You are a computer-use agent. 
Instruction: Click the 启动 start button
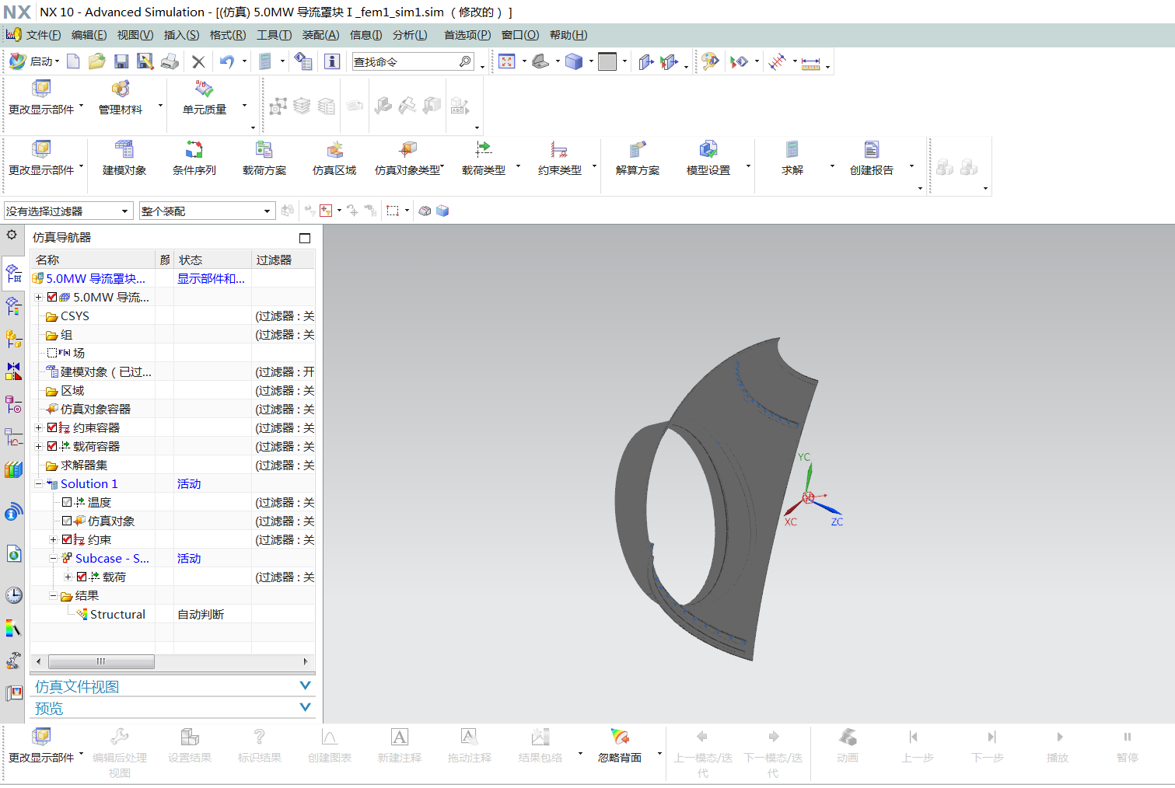click(x=34, y=61)
